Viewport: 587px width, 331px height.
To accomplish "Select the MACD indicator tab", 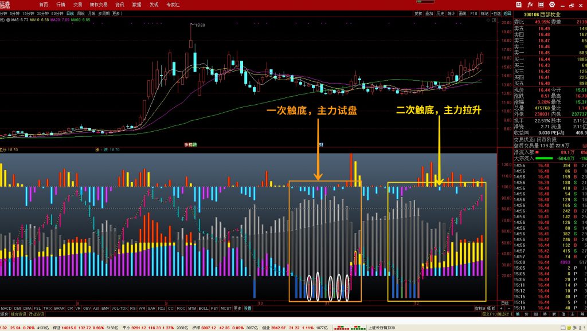I will 6,308.
